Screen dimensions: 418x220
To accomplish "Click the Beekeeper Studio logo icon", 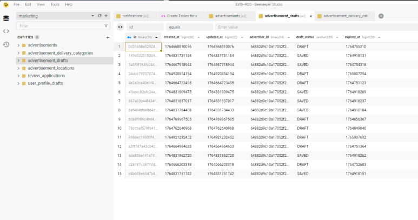I will point(6,4).
